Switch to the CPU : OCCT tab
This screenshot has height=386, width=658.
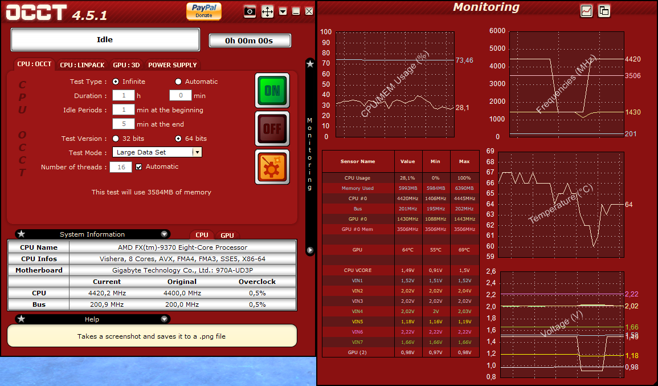coord(34,64)
